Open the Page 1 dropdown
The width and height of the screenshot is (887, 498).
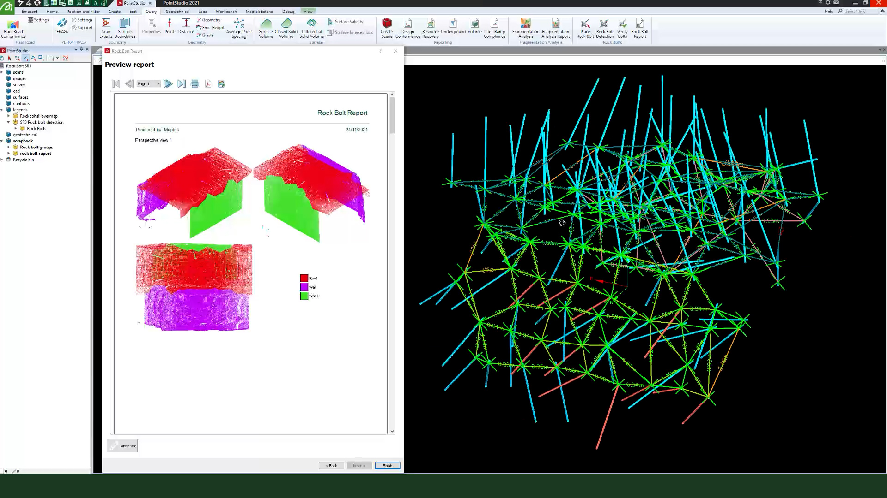point(158,84)
